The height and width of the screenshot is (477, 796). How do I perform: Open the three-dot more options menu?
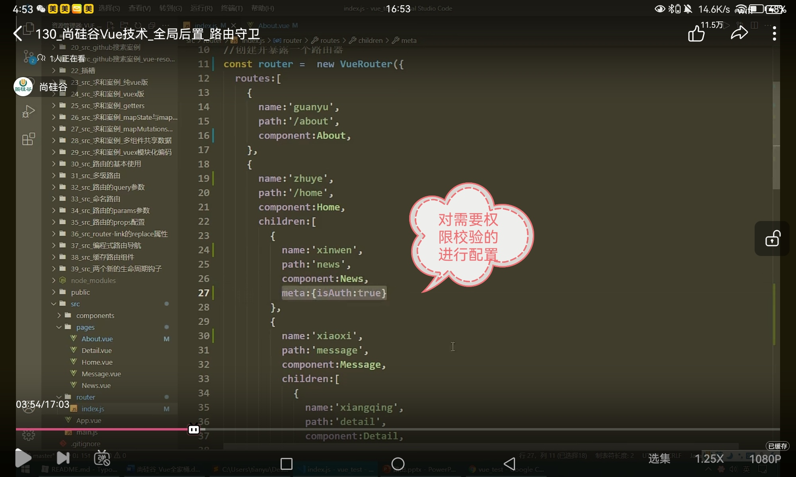pyautogui.click(x=774, y=33)
